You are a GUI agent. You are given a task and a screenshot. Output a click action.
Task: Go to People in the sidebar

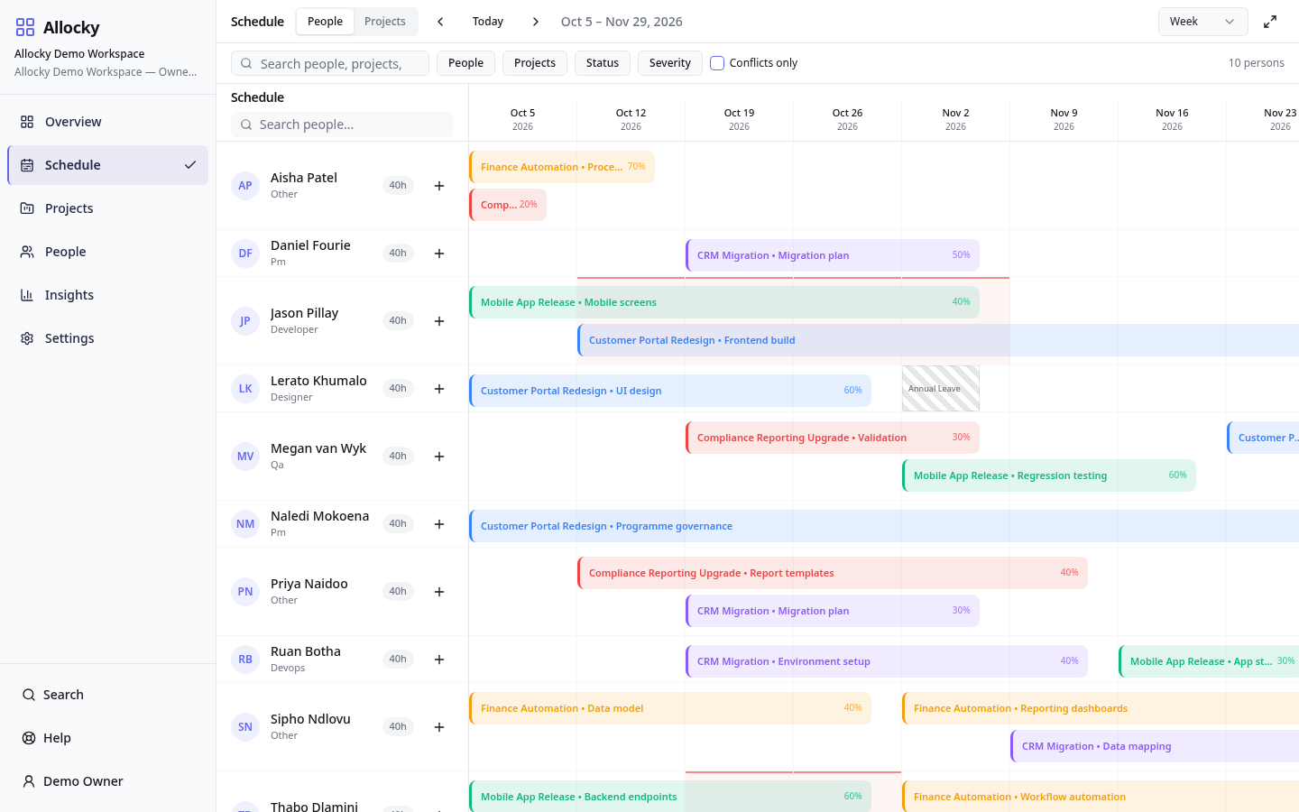107,252
